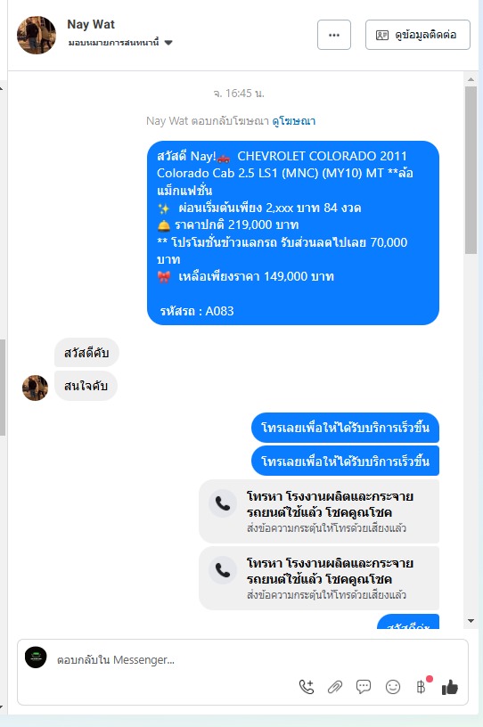
Task: Open saved replies speech bubble icon
Action: pyautogui.click(x=364, y=687)
